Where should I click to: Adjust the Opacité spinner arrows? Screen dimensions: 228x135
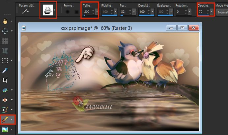(x=208, y=11)
